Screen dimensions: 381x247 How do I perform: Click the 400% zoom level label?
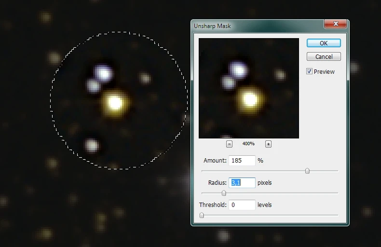(248, 144)
